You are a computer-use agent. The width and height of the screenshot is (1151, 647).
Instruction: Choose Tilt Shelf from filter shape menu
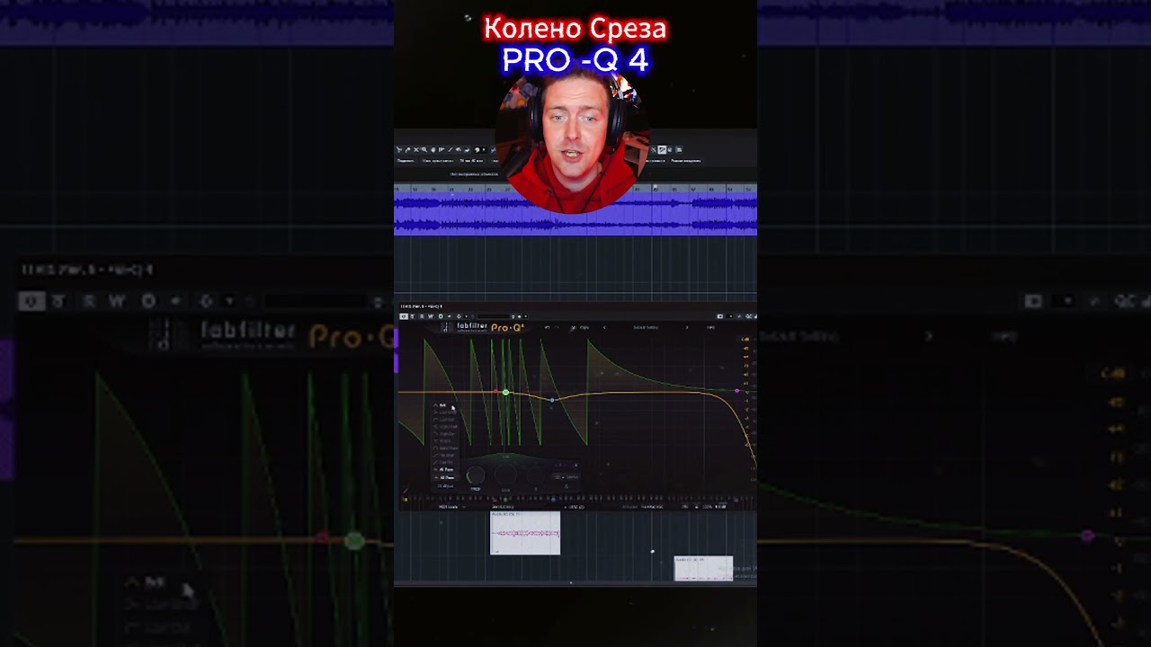pyautogui.click(x=443, y=456)
